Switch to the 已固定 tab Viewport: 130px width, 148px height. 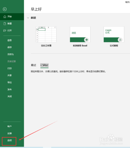pyautogui.click(x=44, y=65)
